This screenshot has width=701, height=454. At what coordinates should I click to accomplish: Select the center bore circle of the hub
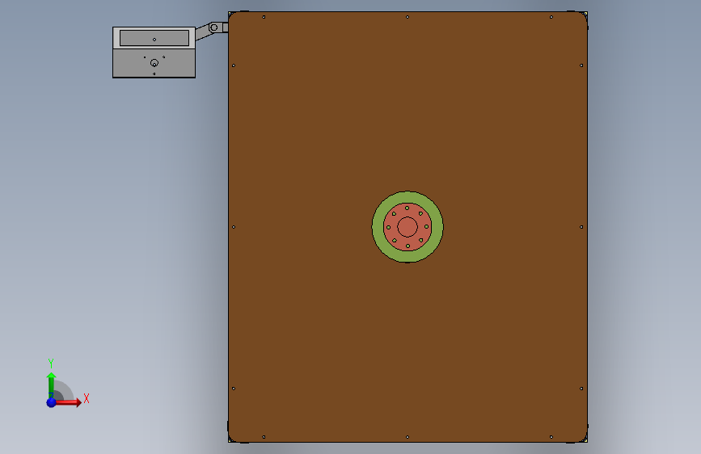click(x=408, y=227)
